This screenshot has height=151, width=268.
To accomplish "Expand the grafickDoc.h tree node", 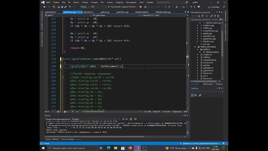I will click(x=198, y=68).
